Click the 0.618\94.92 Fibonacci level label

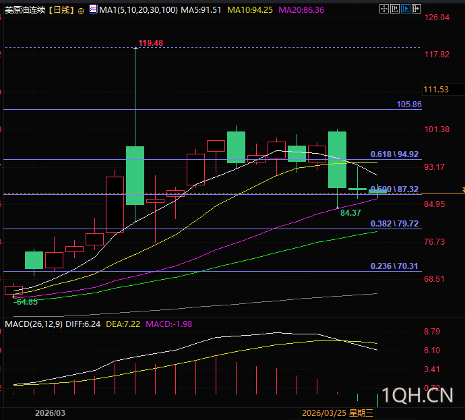coord(394,154)
